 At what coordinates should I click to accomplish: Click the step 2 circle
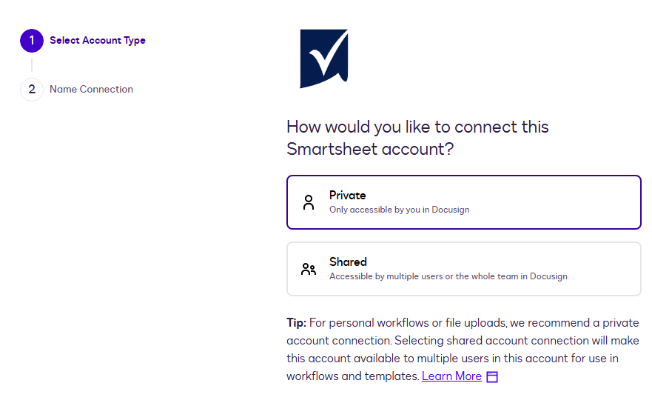[32, 90]
